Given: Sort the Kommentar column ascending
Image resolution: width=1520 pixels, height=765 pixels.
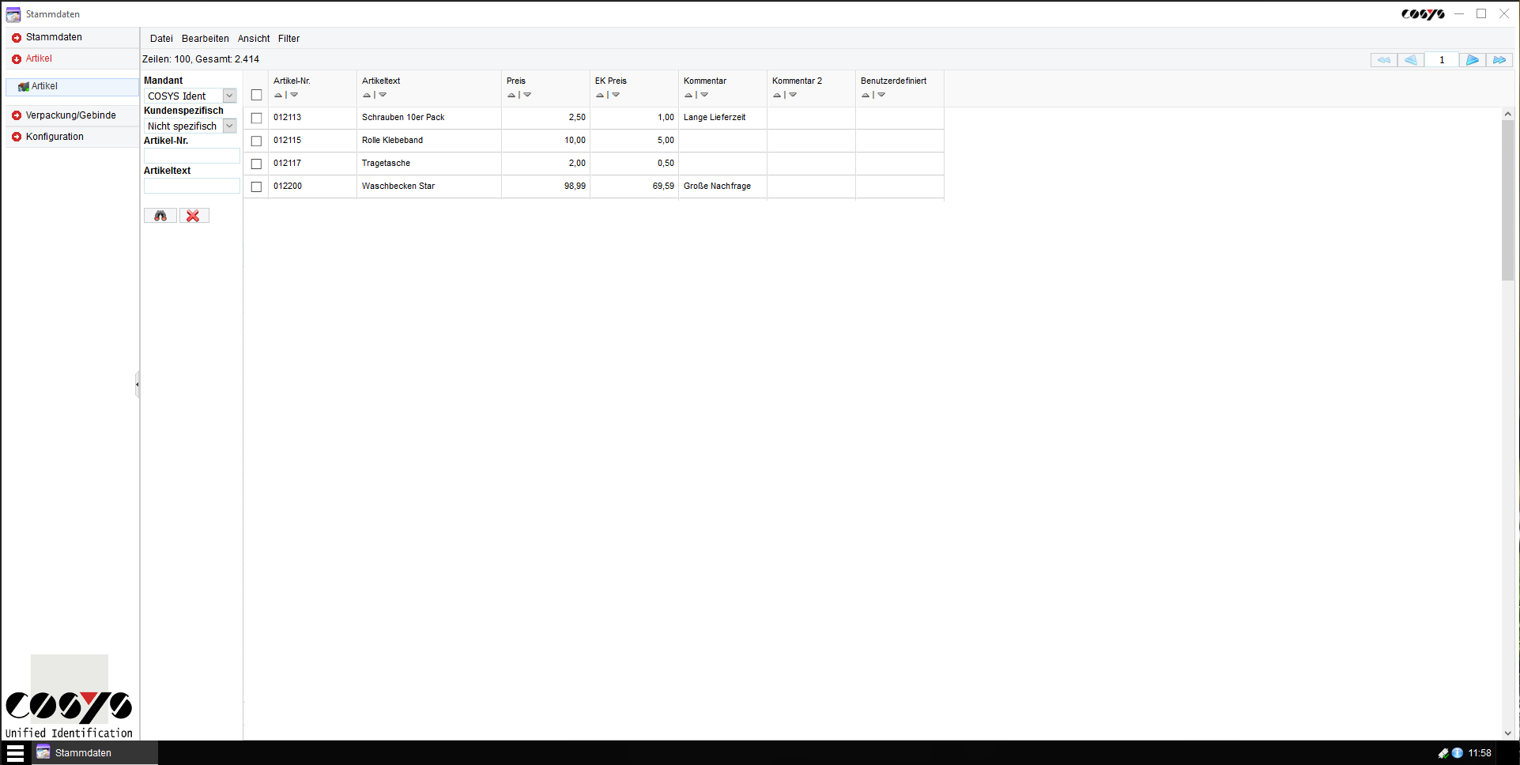Looking at the screenshot, I should pos(688,94).
